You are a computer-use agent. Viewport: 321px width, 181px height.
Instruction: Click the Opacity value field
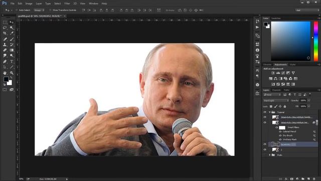pos(303,101)
